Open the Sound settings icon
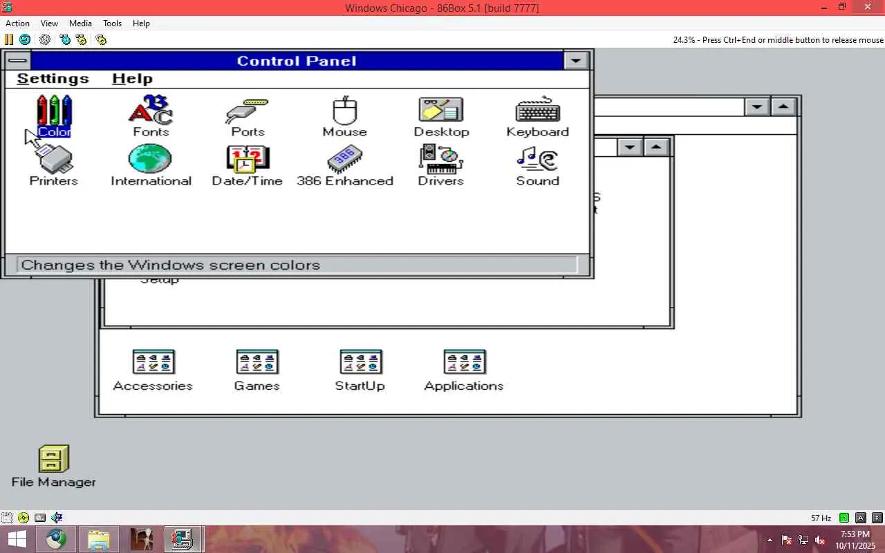The width and height of the screenshot is (885, 553). (538, 166)
